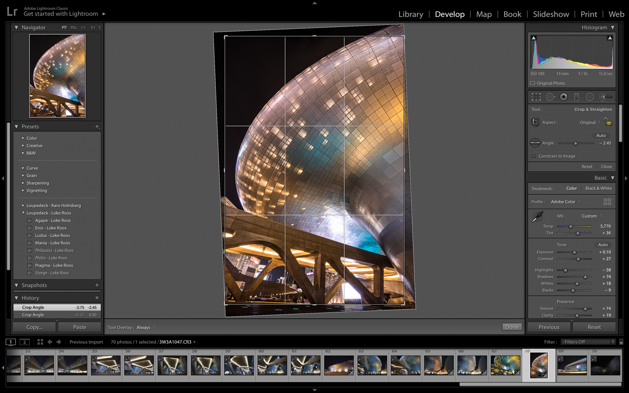Select the Spot Removal tool

coord(550,97)
